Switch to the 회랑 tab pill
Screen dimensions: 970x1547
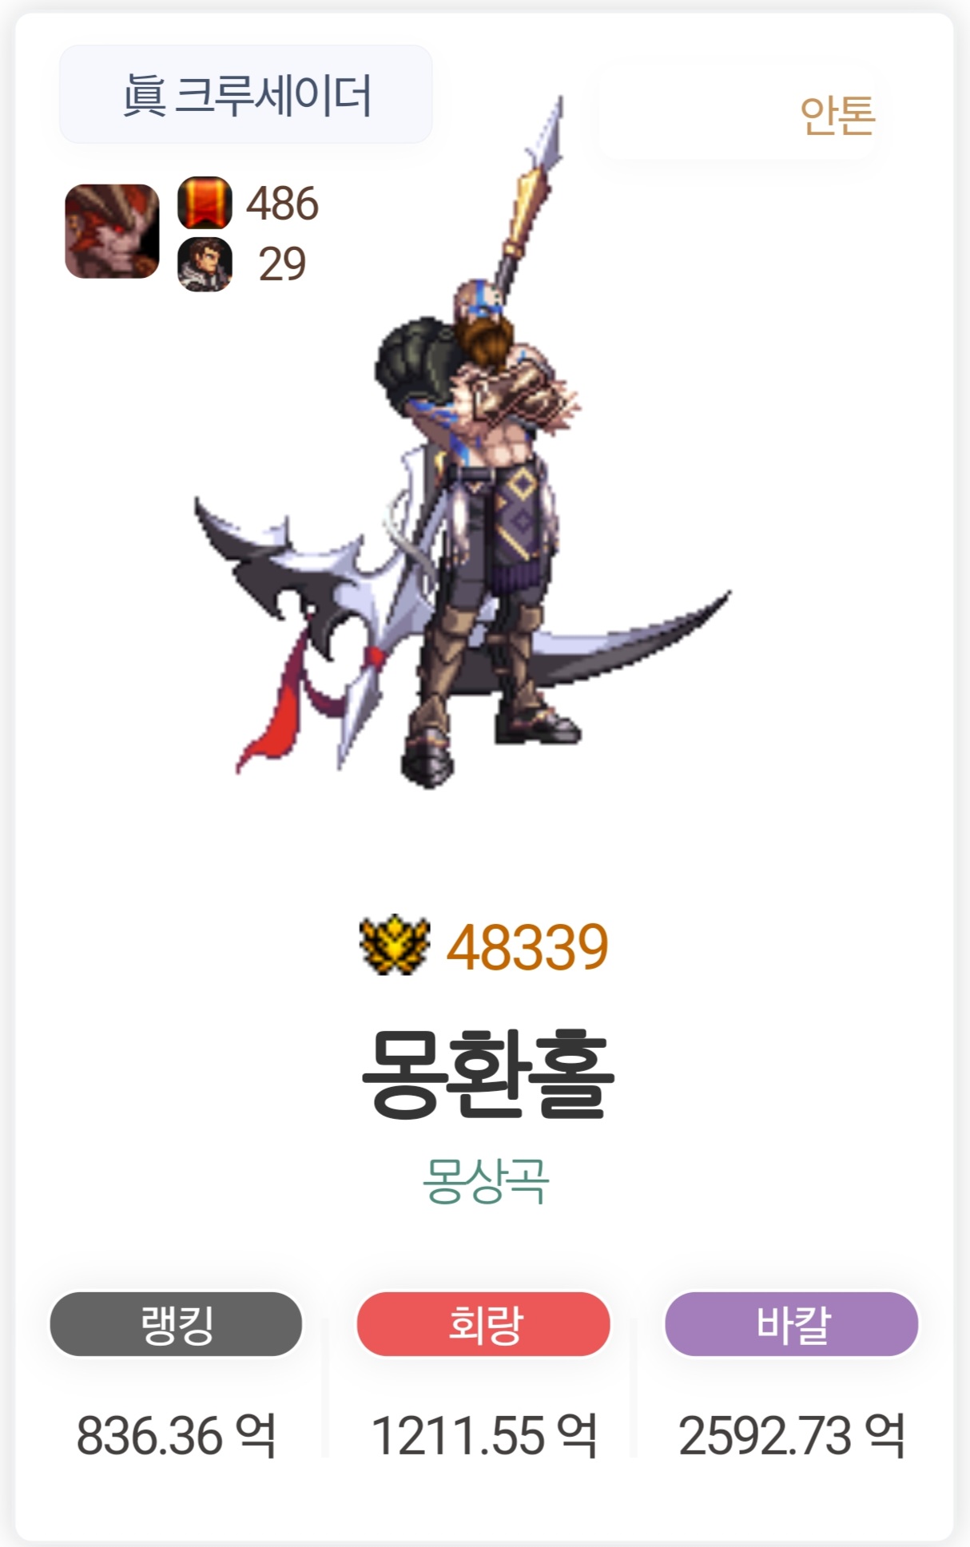[x=483, y=1324]
